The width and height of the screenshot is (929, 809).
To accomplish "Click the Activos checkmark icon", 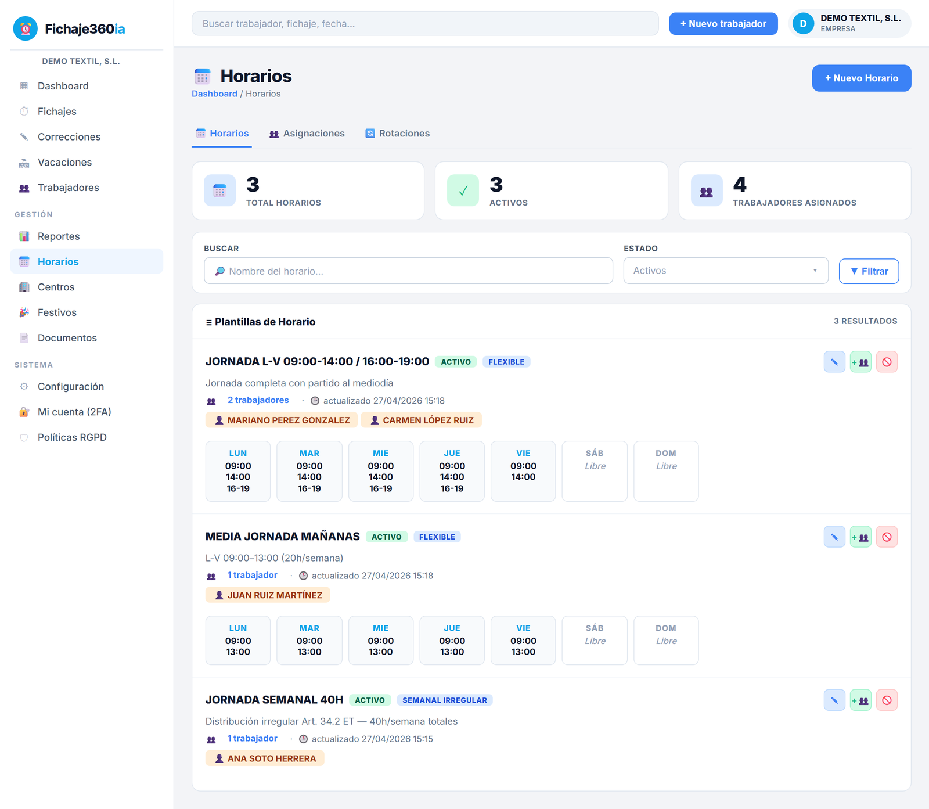I will tap(463, 190).
